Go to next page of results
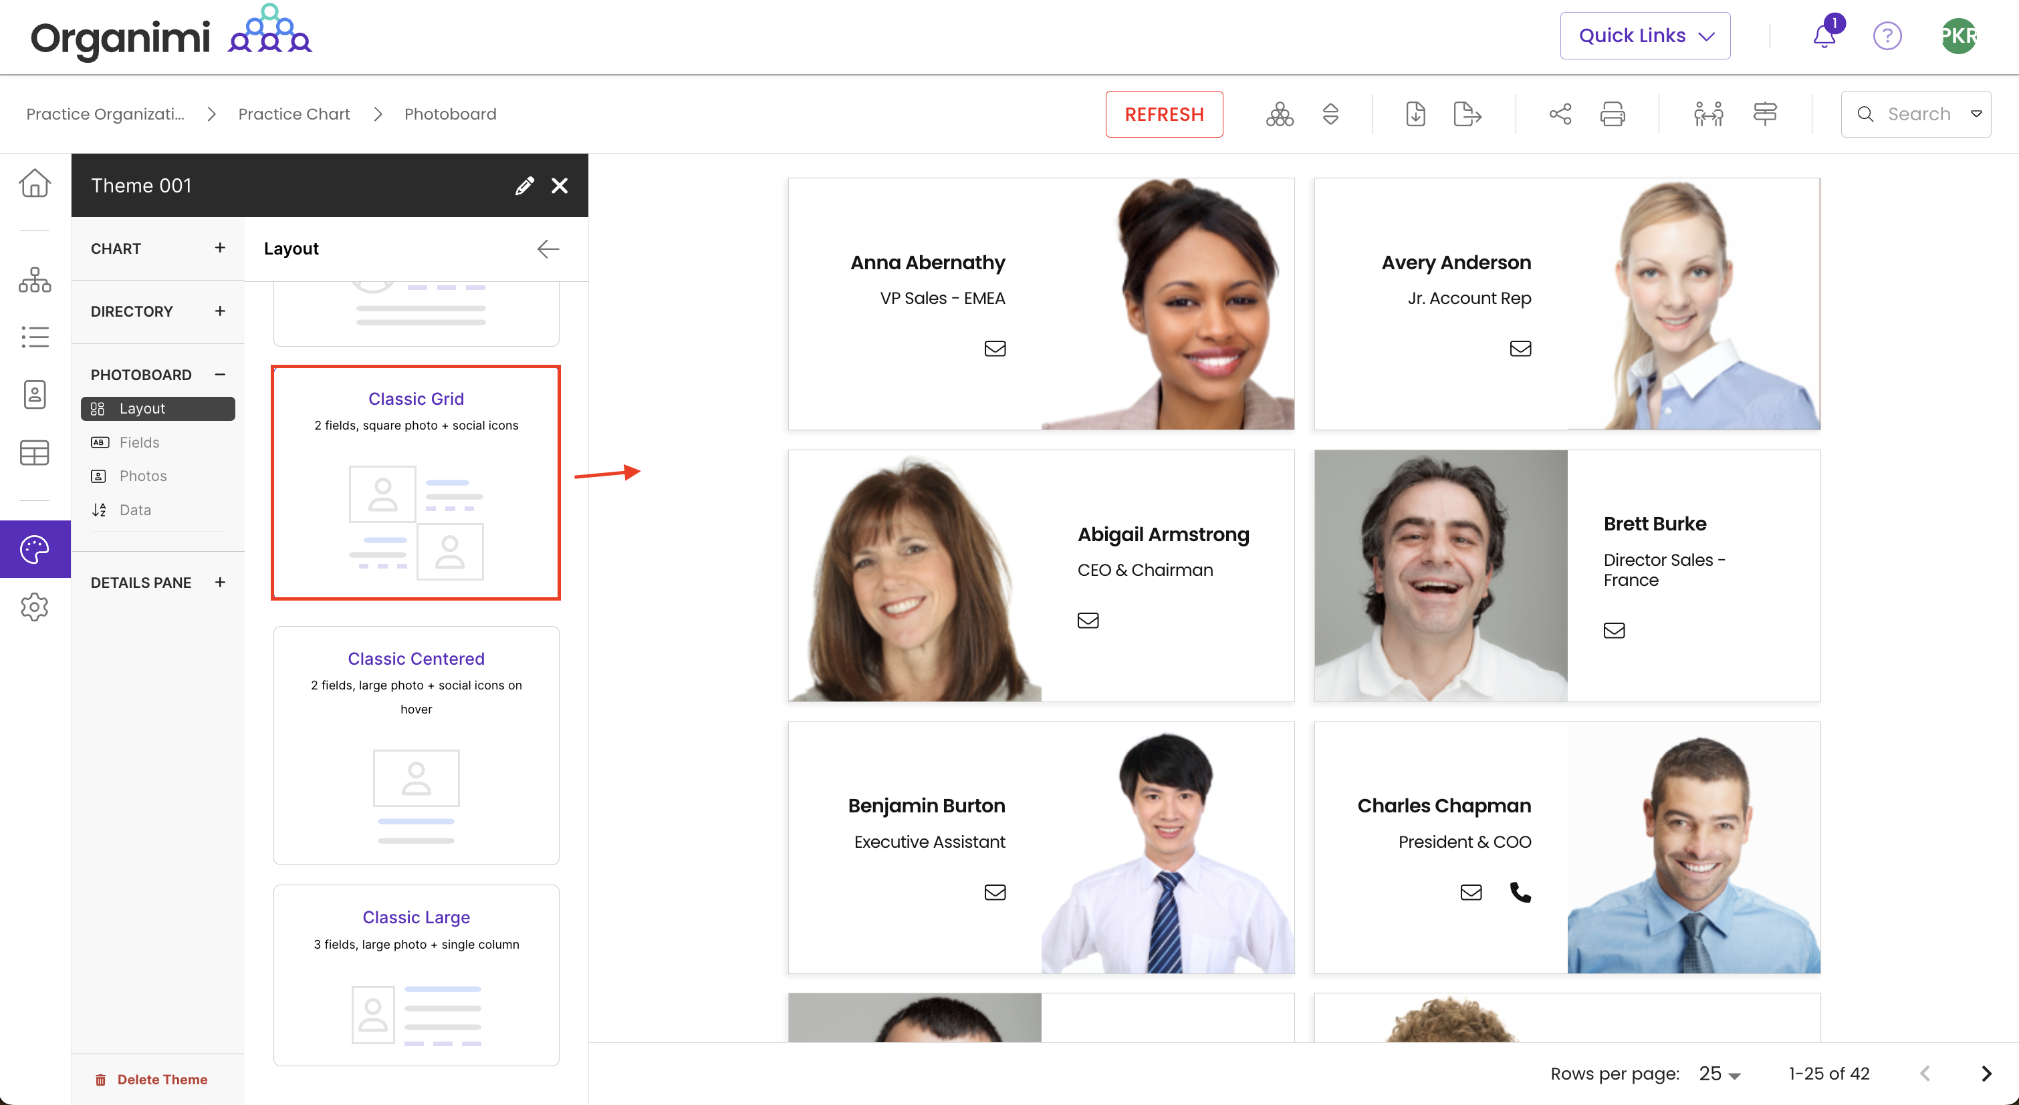Viewport: 2019px width, 1105px height. (x=1986, y=1073)
